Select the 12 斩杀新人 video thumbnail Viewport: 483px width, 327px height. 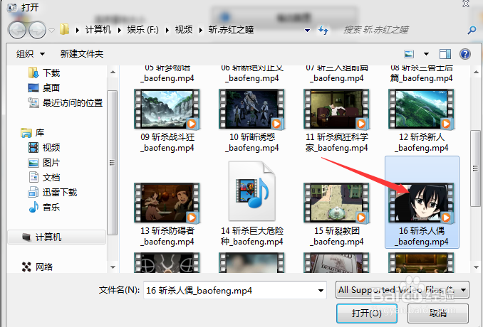[x=422, y=109]
